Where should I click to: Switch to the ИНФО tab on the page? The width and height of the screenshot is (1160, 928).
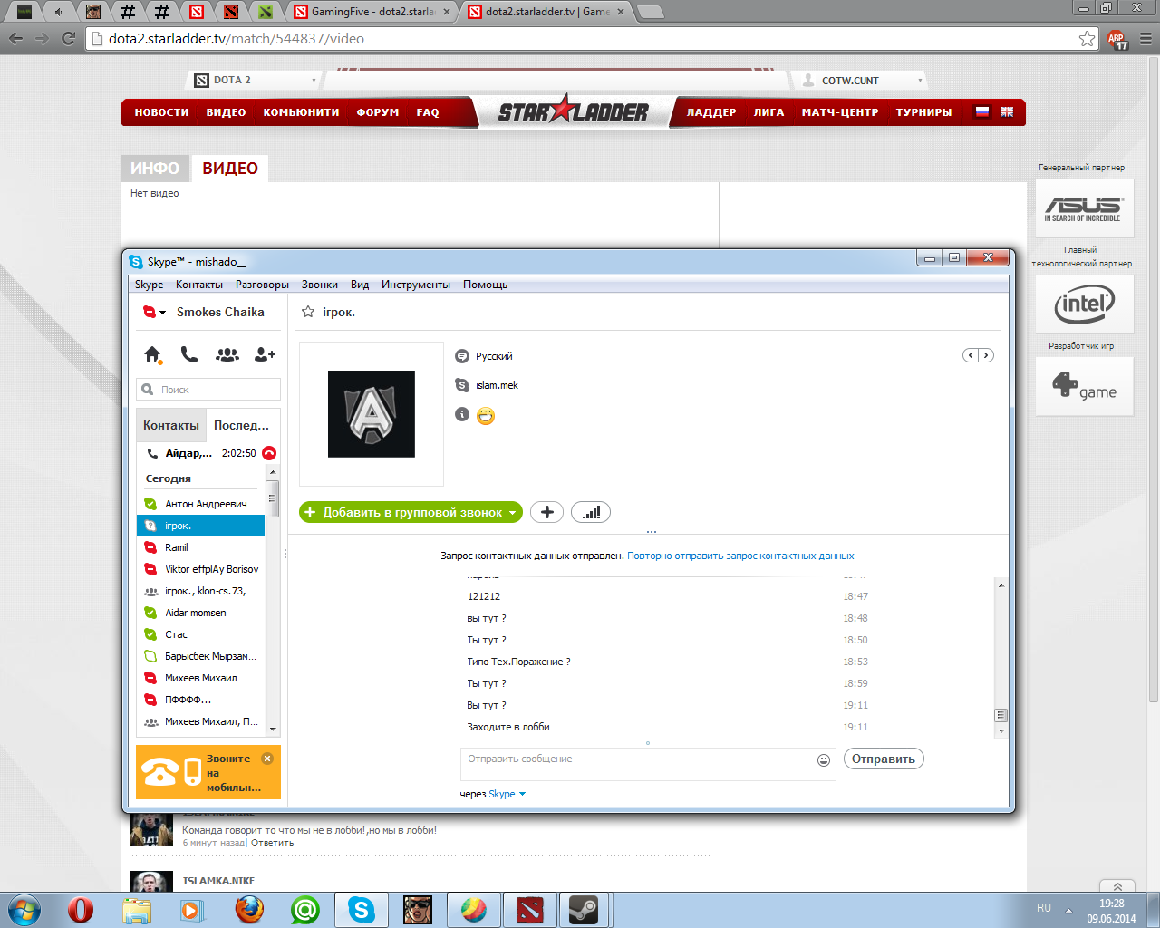(x=155, y=169)
